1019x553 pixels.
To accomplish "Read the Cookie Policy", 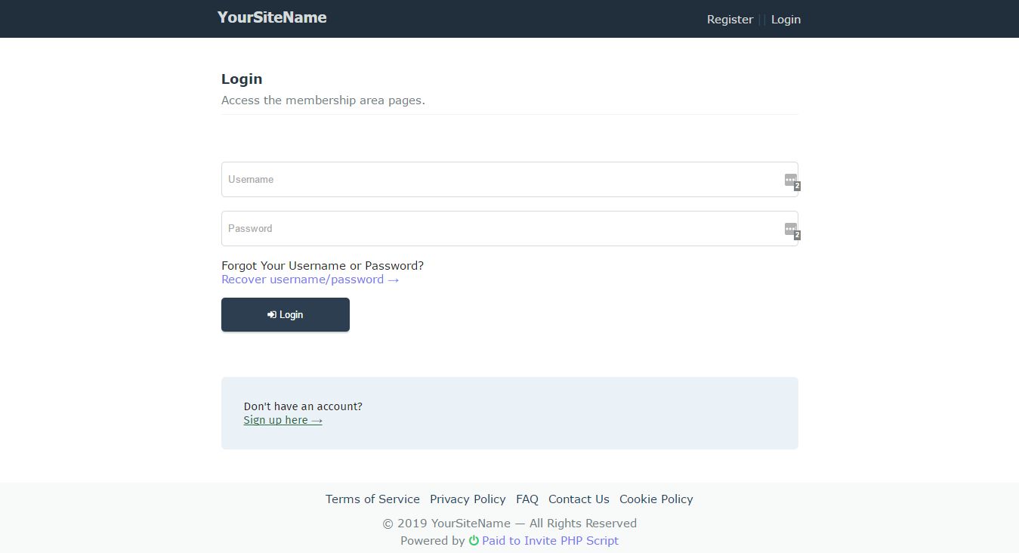I will click(656, 499).
